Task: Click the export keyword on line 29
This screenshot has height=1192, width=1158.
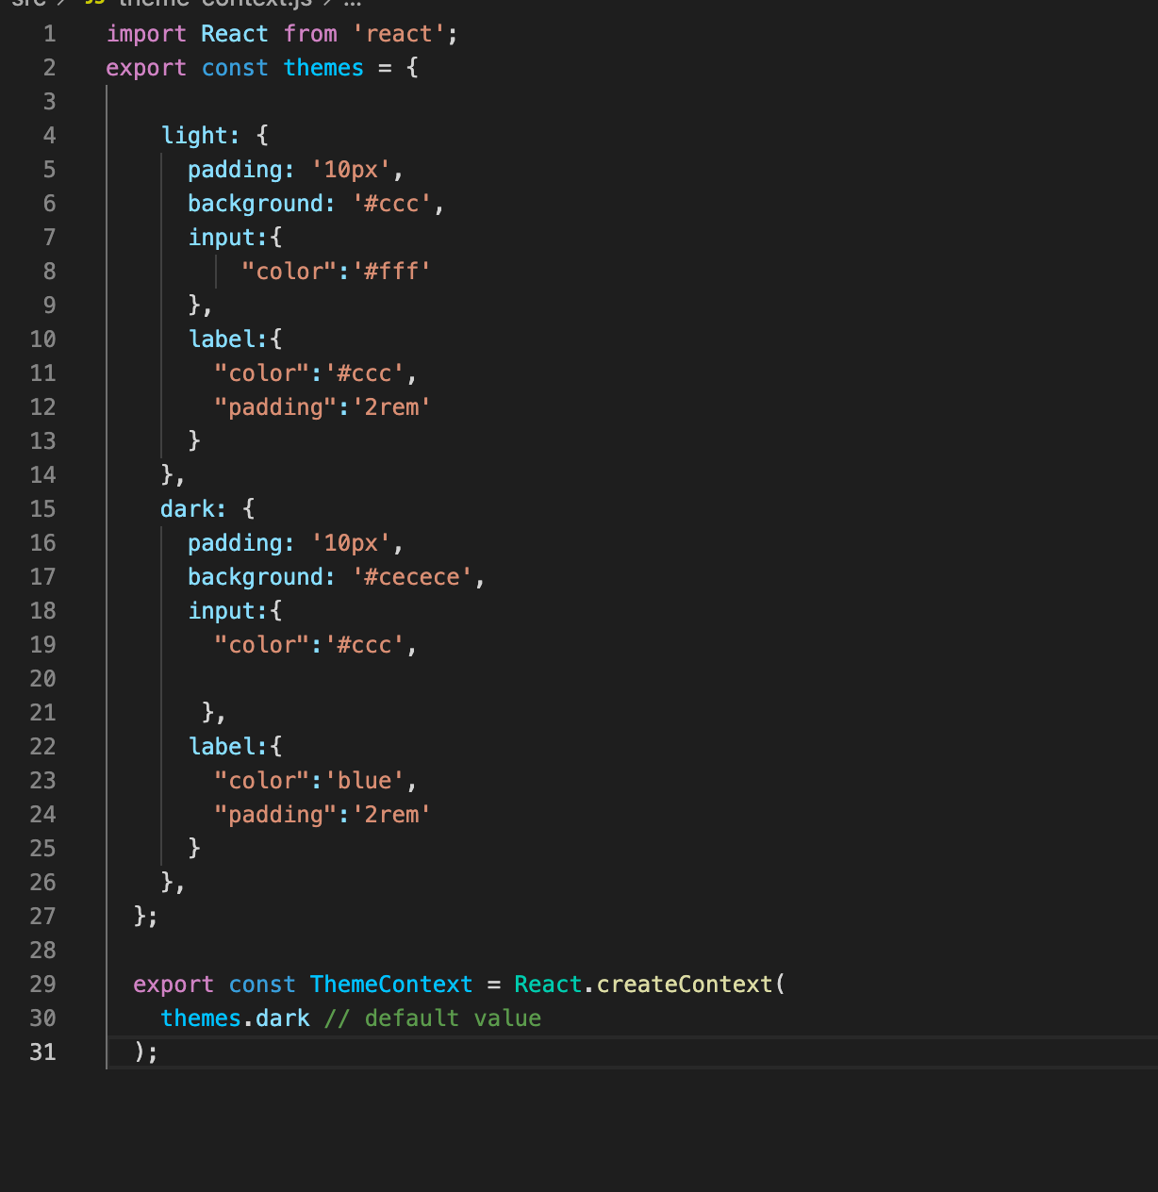Action: click(173, 984)
